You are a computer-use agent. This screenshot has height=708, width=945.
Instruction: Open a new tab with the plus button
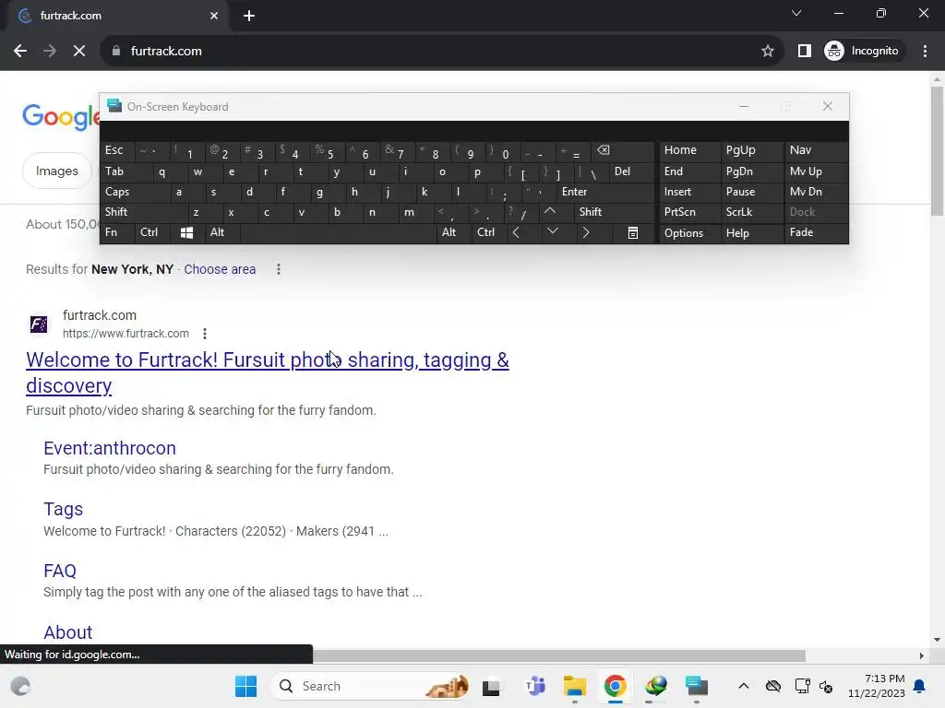249,16
